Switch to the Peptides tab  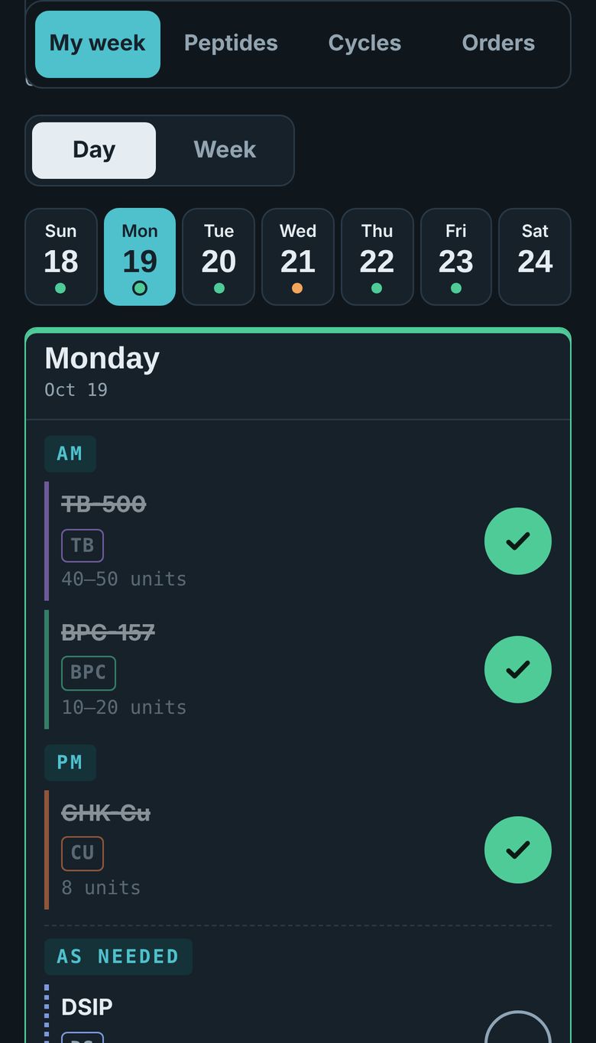point(231,44)
